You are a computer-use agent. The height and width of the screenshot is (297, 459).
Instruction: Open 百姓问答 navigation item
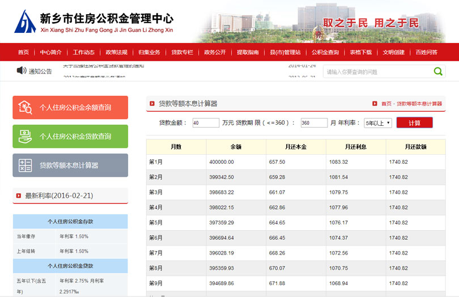[426, 52]
